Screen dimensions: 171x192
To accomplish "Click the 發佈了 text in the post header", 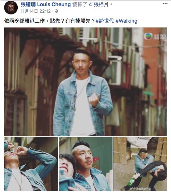I will (x=80, y=4).
